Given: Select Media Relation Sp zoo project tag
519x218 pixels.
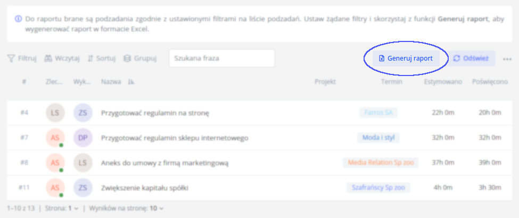Looking at the screenshot, I should (x=380, y=163).
